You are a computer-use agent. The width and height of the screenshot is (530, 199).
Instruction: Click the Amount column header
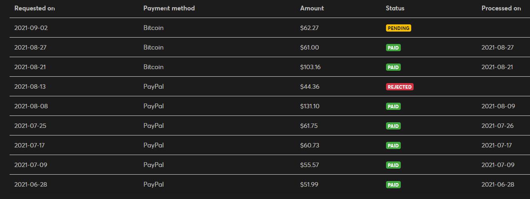click(312, 8)
